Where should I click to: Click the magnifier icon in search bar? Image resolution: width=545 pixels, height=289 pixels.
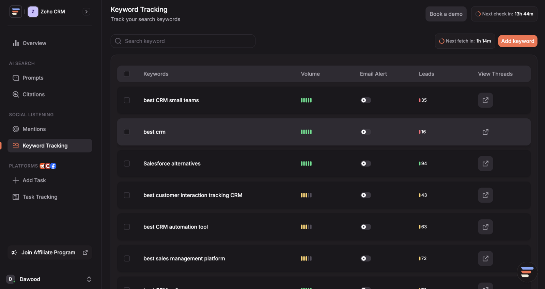118,41
